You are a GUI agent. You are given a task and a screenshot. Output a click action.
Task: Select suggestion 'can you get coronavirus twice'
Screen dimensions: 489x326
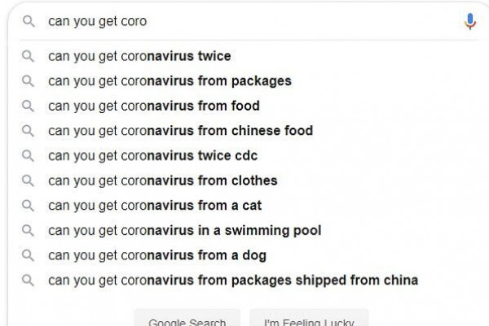[139, 57]
